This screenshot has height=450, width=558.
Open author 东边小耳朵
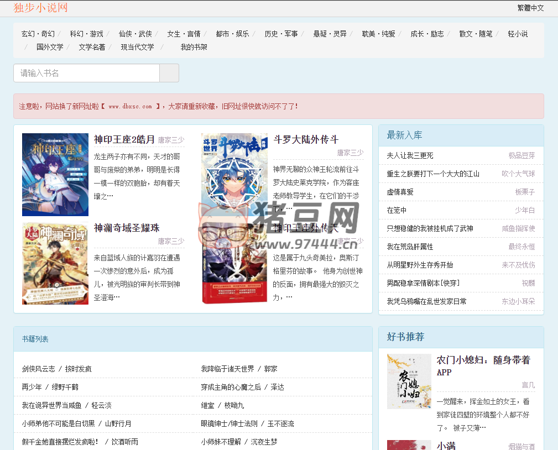[x=519, y=301]
